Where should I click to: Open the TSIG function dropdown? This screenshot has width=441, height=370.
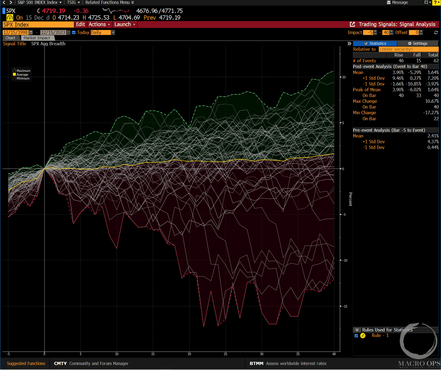click(x=73, y=2)
